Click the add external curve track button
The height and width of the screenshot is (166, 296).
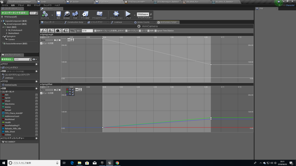[x=73, y=31]
